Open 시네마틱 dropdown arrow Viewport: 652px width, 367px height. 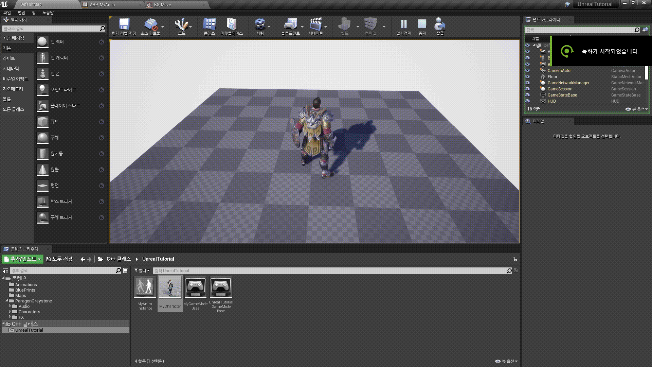[326, 27]
